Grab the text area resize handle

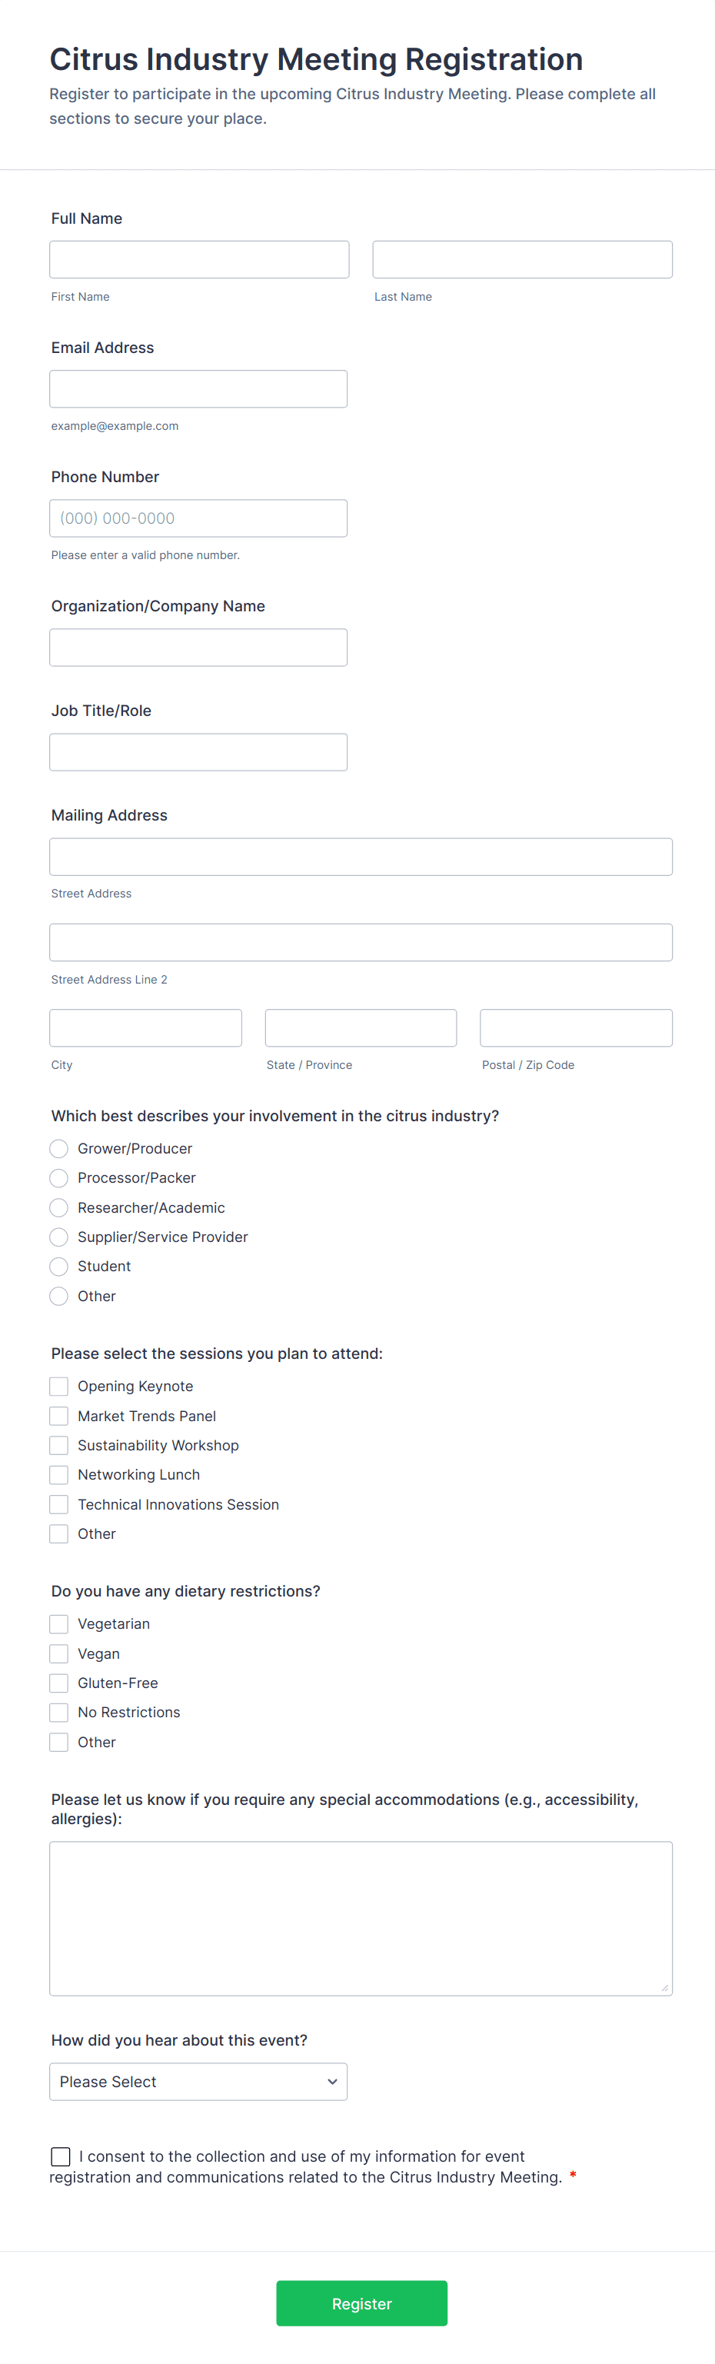tap(664, 1988)
